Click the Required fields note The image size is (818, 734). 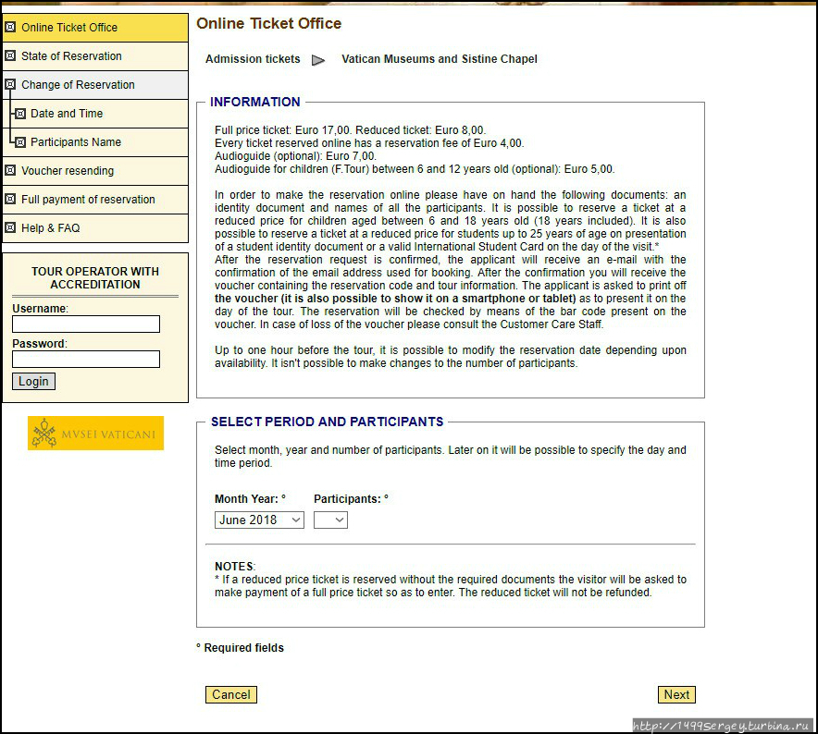pyautogui.click(x=240, y=647)
